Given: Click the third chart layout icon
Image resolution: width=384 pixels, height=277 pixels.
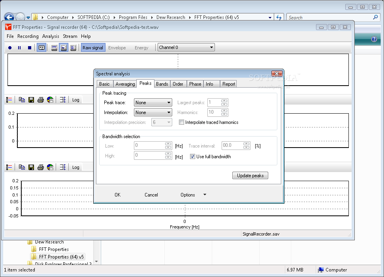Looking at the screenshot, I should [x=73, y=48].
